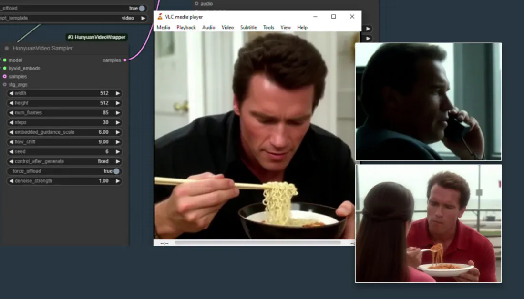Select the #3 HunyuanVideoWrapper badge
The height and width of the screenshot is (299, 524).
(x=97, y=37)
